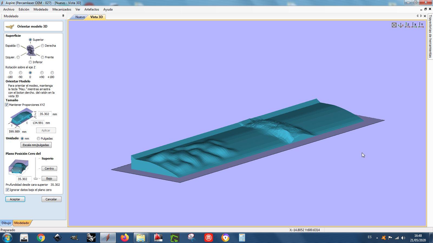
Task: Set Z rotation to -90
Action: point(21,73)
